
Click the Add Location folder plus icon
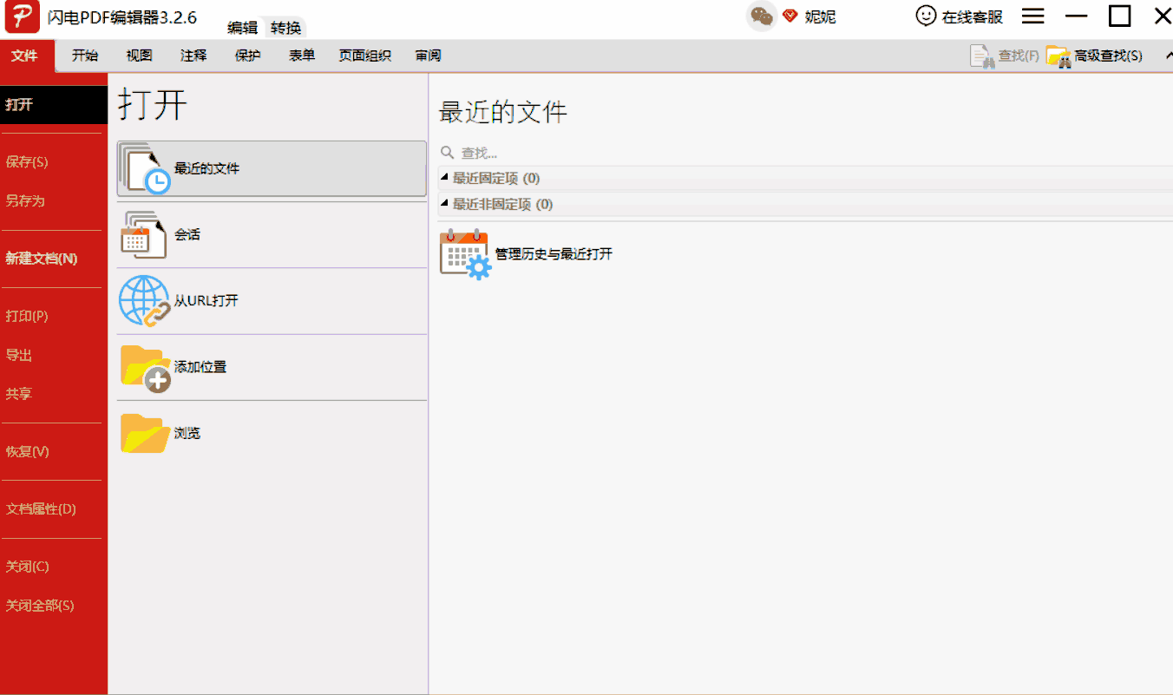click(x=144, y=368)
